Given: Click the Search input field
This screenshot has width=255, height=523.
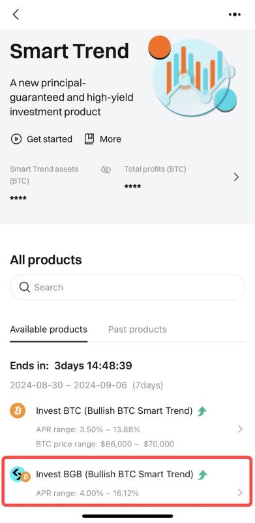Looking at the screenshot, I should coord(128,287).
